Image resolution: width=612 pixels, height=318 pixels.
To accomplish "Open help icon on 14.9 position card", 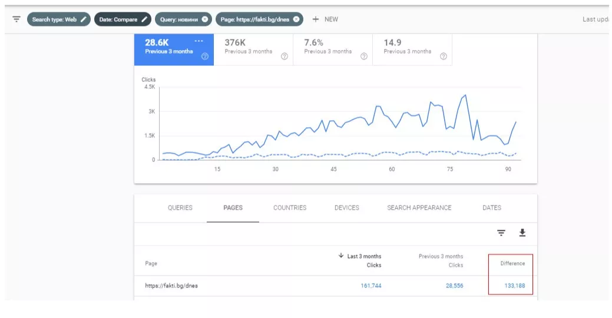I will click(x=444, y=57).
